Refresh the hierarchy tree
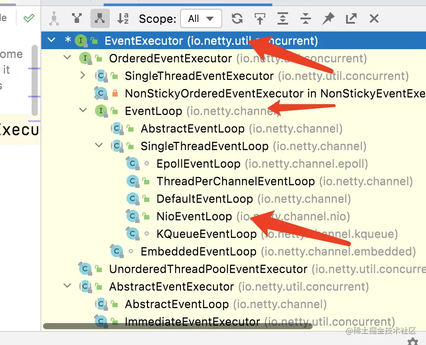Image resolution: width=426 pixels, height=345 pixels. [x=237, y=18]
